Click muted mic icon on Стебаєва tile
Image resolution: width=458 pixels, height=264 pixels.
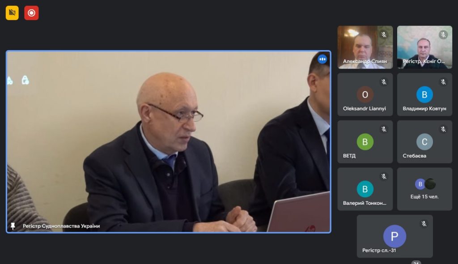tap(443, 129)
